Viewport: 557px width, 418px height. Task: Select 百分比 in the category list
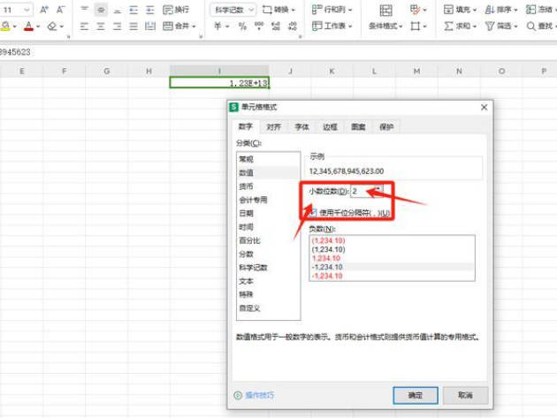268,240
